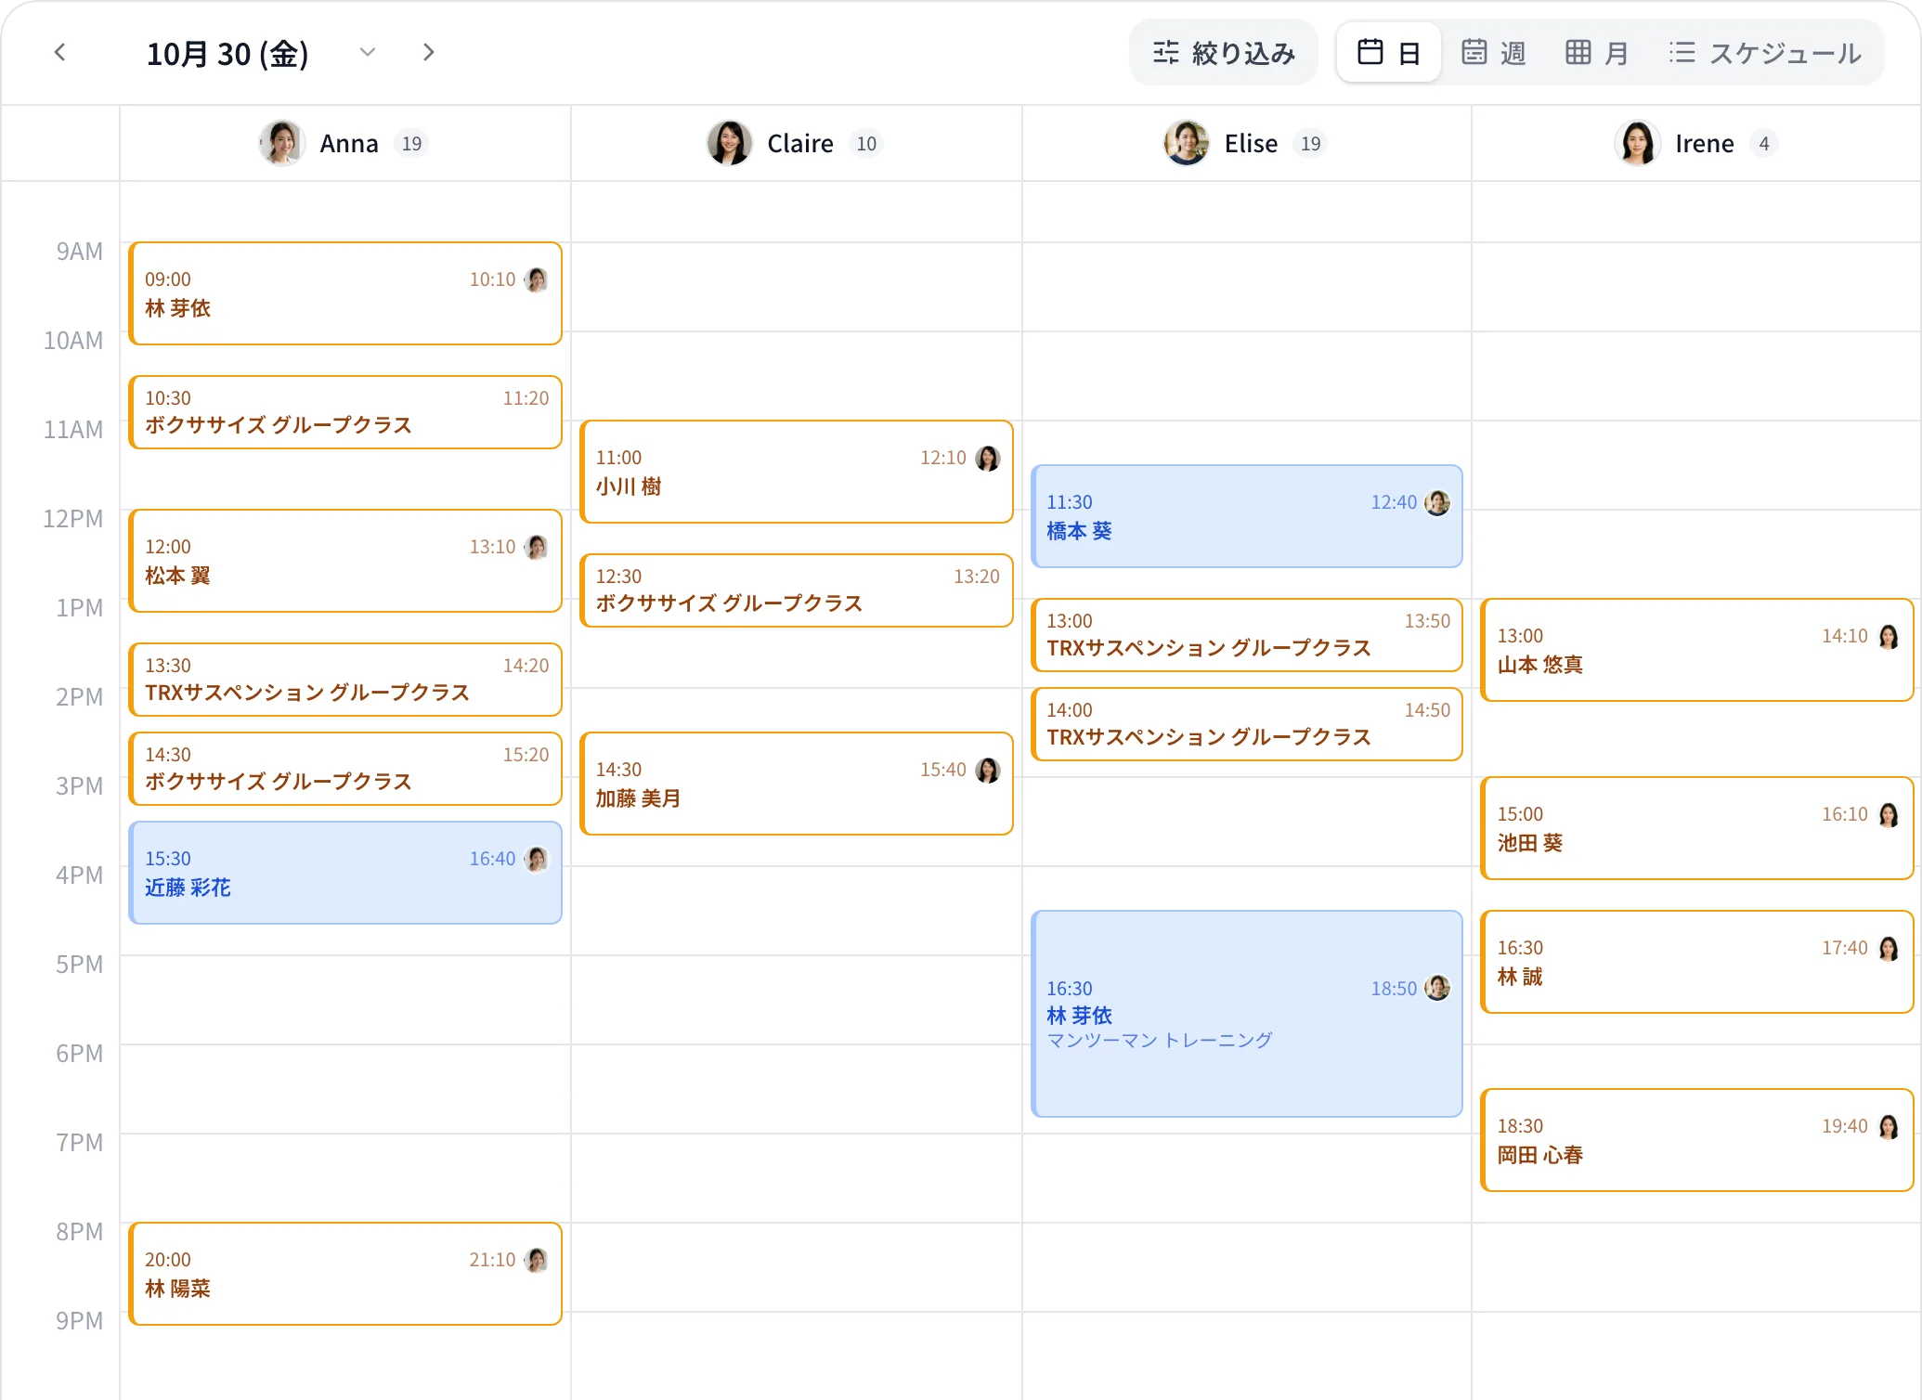
Task: Click staff avatar on 林 陽菜 card
Action: pos(537,1260)
